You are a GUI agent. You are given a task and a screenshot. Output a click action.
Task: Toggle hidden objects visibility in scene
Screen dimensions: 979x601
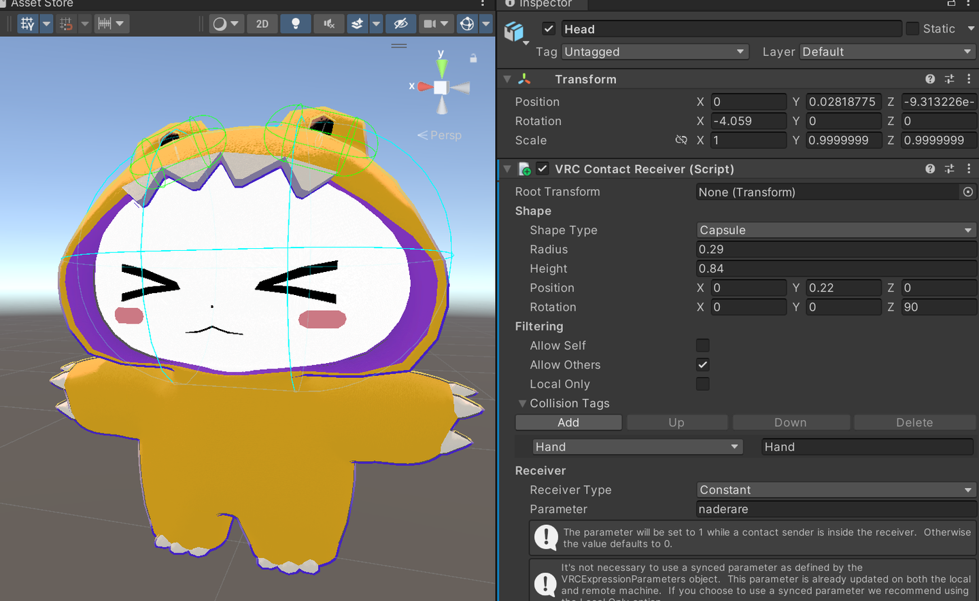pyautogui.click(x=401, y=24)
